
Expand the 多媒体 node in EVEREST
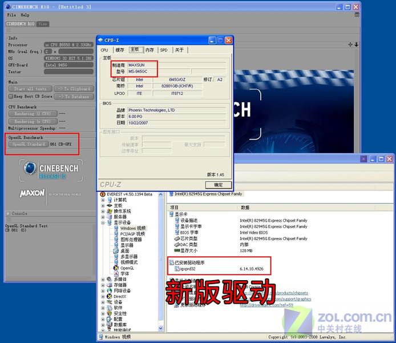tap(103, 280)
